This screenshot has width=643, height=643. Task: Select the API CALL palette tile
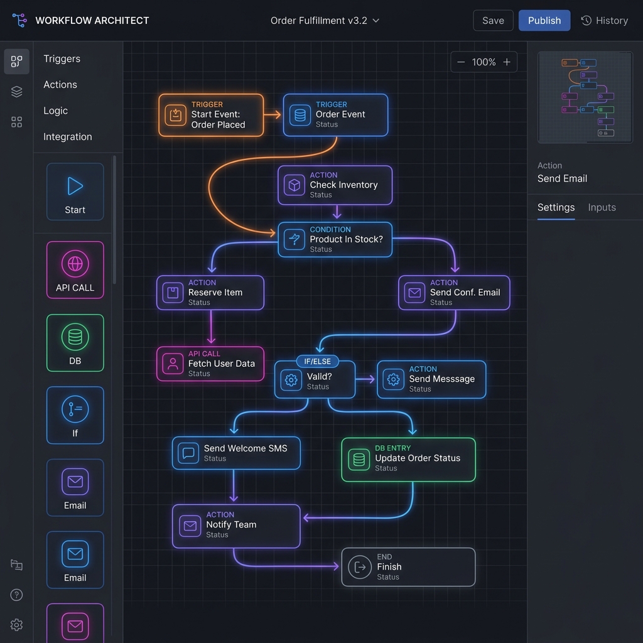click(x=75, y=270)
